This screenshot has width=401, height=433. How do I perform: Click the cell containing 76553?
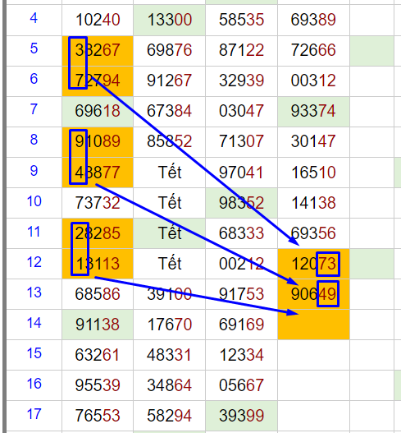[x=98, y=416]
